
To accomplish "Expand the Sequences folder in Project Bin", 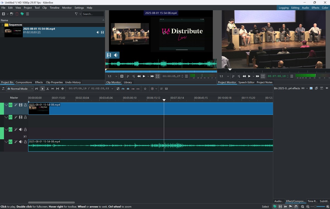I will (2, 25).
